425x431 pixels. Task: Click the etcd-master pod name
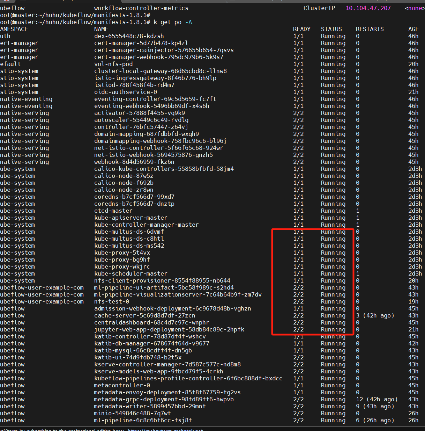[113, 211]
